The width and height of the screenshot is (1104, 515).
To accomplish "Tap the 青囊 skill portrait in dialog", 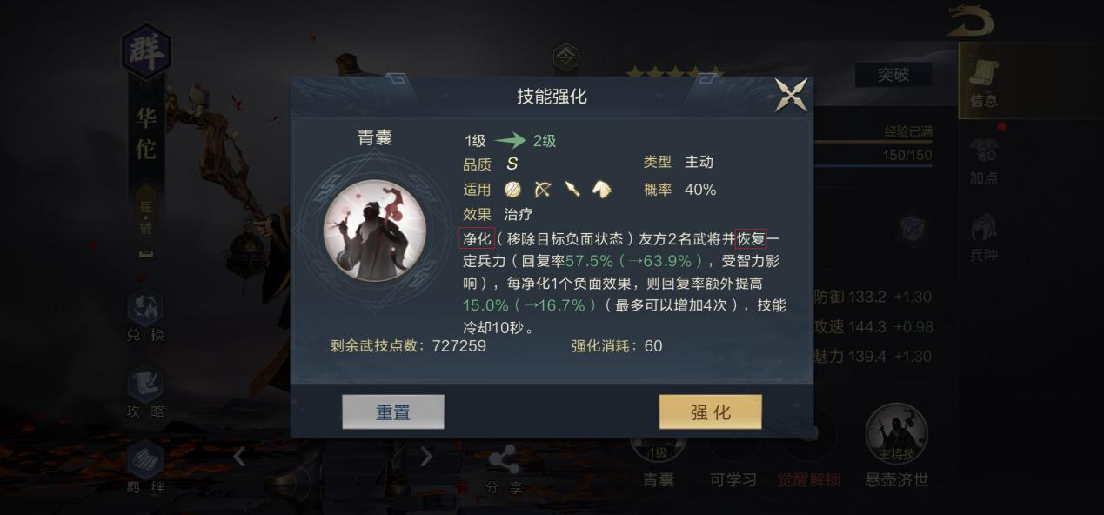I will click(x=375, y=230).
